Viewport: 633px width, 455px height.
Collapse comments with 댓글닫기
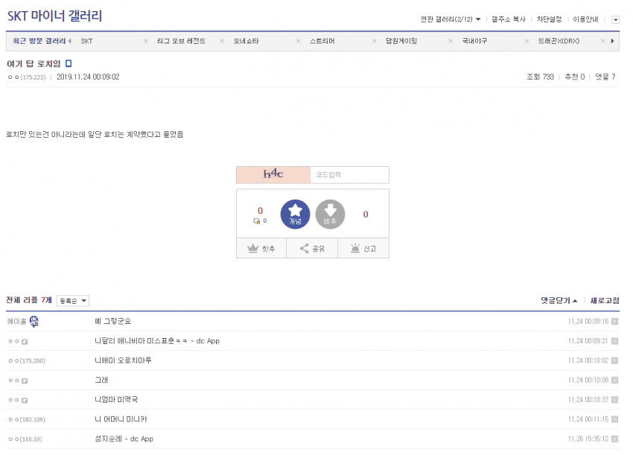coord(559,301)
